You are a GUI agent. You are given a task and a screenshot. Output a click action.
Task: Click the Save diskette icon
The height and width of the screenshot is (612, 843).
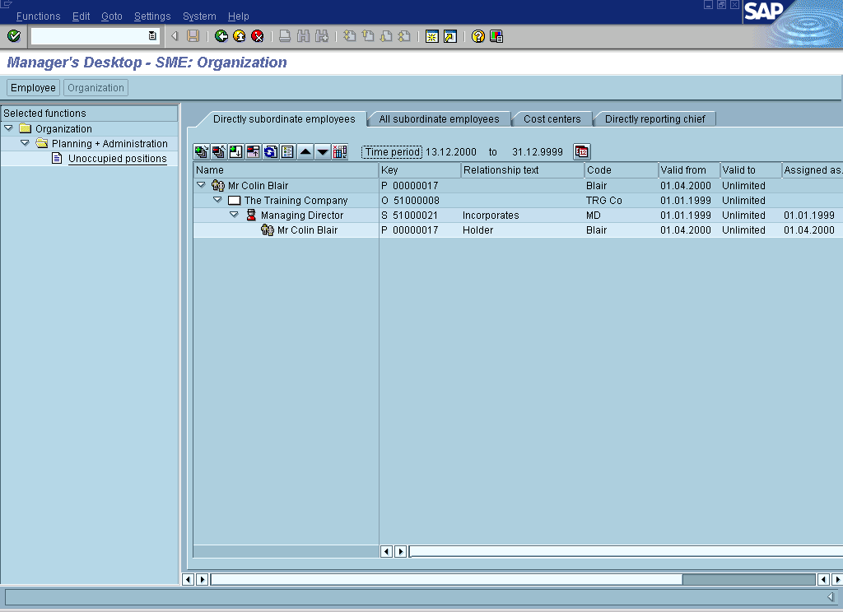[193, 36]
